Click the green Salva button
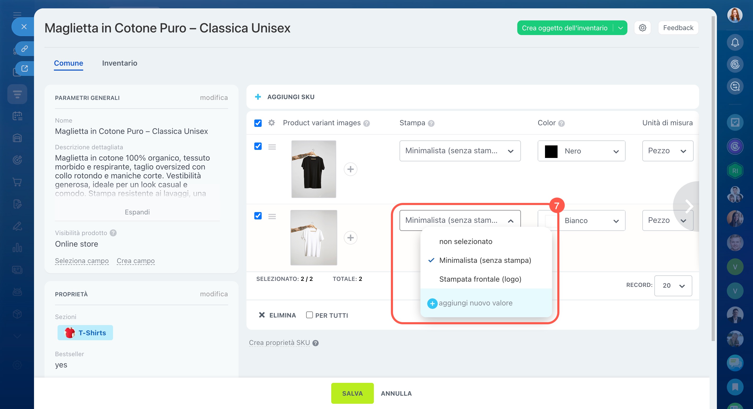This screenshot has width=753, height=409. point(352,393)
